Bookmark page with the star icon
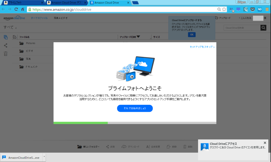271x162 pixels. pos(224,9)
